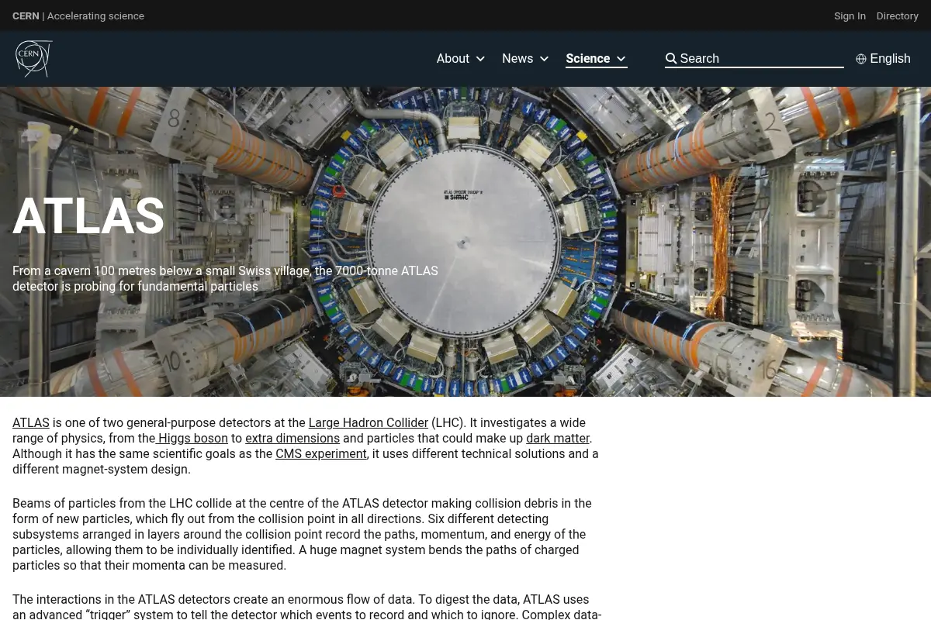This screenshot has height=620, width=931.
Task: Open the CMS experiment link
Action: (321, 453)
